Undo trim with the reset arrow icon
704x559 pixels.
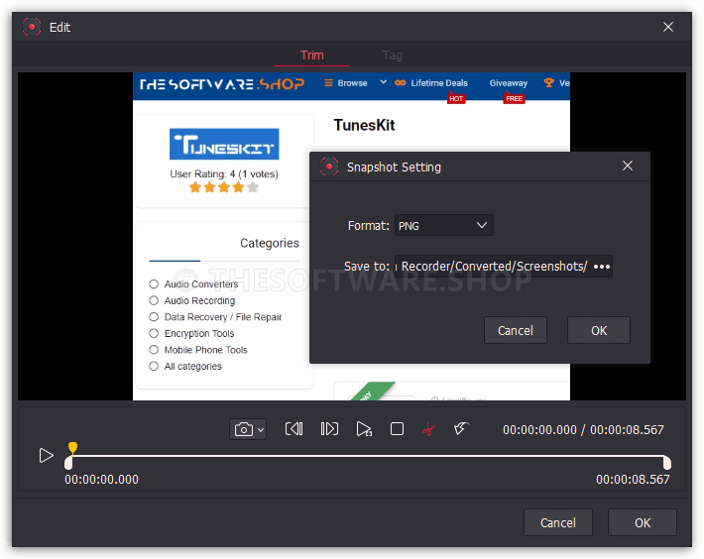pyautogui.click(x=461, y=428)
